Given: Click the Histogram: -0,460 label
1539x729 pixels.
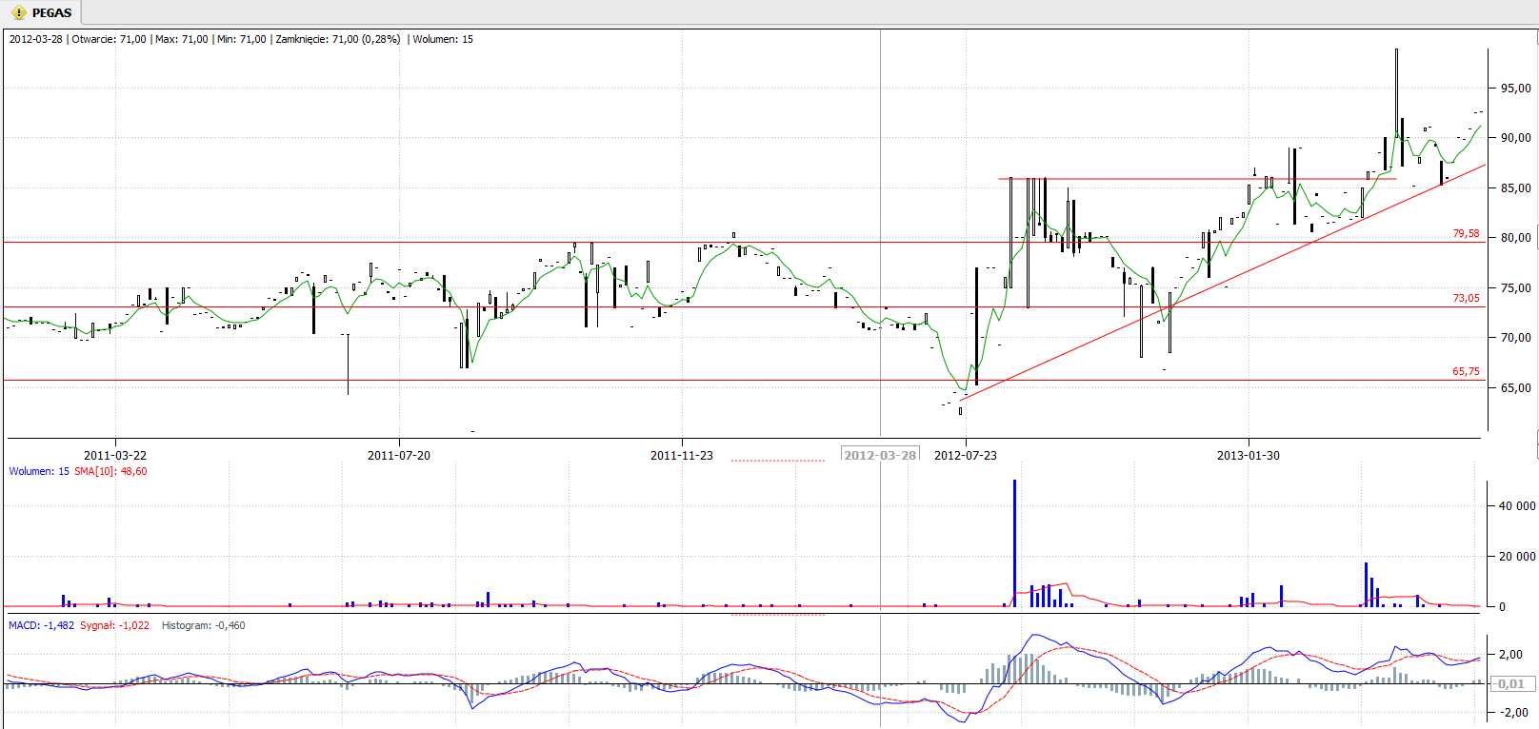Looking at the screenshot, I should [204, 625].
